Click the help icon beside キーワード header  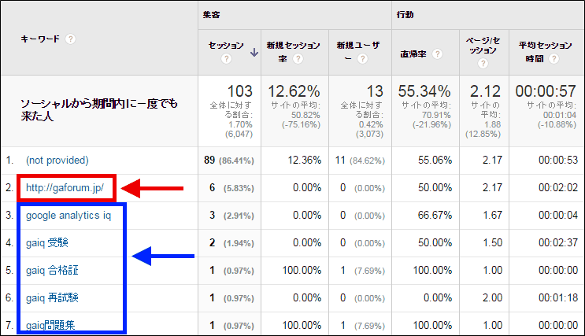pyautogui.click(x=71, y=39)
